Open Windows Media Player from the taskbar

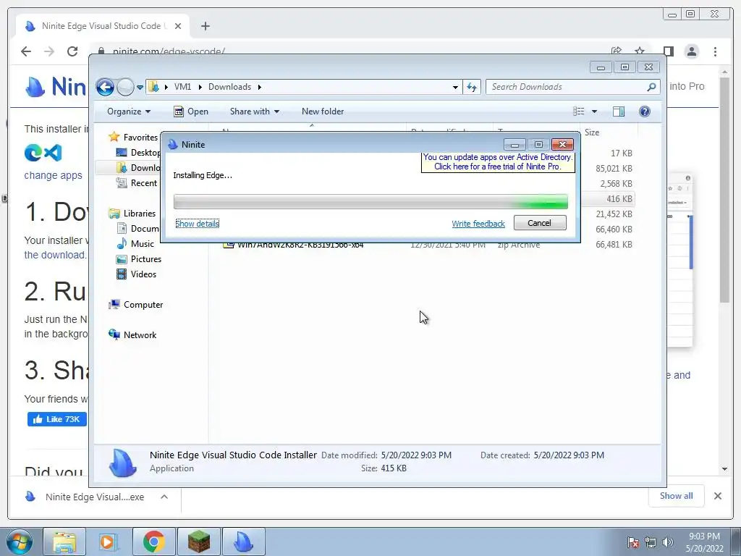(x=108, y=542)
